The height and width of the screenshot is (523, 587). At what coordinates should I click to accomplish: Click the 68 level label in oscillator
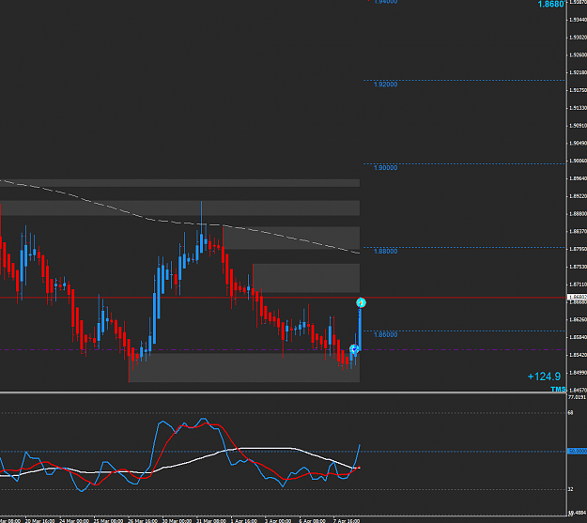point(570,412)
